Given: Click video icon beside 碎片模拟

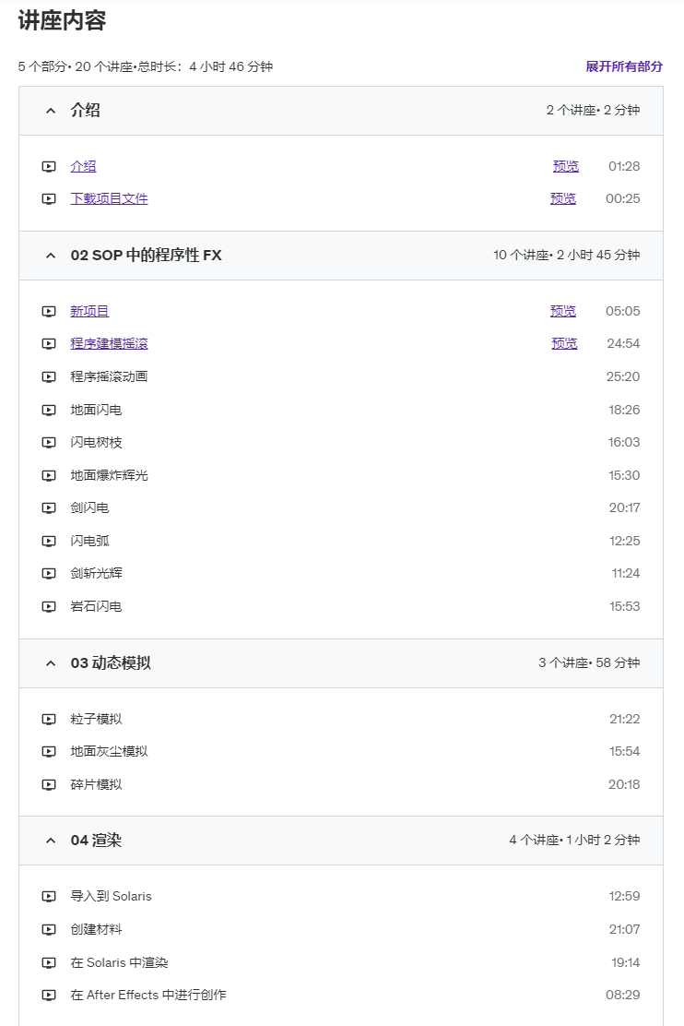Looking at the screenshot, I should pyautogui.click(x=49, y=784).
